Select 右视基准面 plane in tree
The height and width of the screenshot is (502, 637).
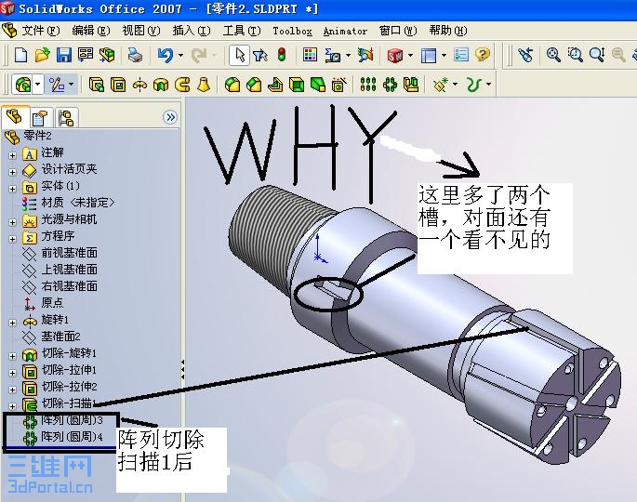point(60,286)
